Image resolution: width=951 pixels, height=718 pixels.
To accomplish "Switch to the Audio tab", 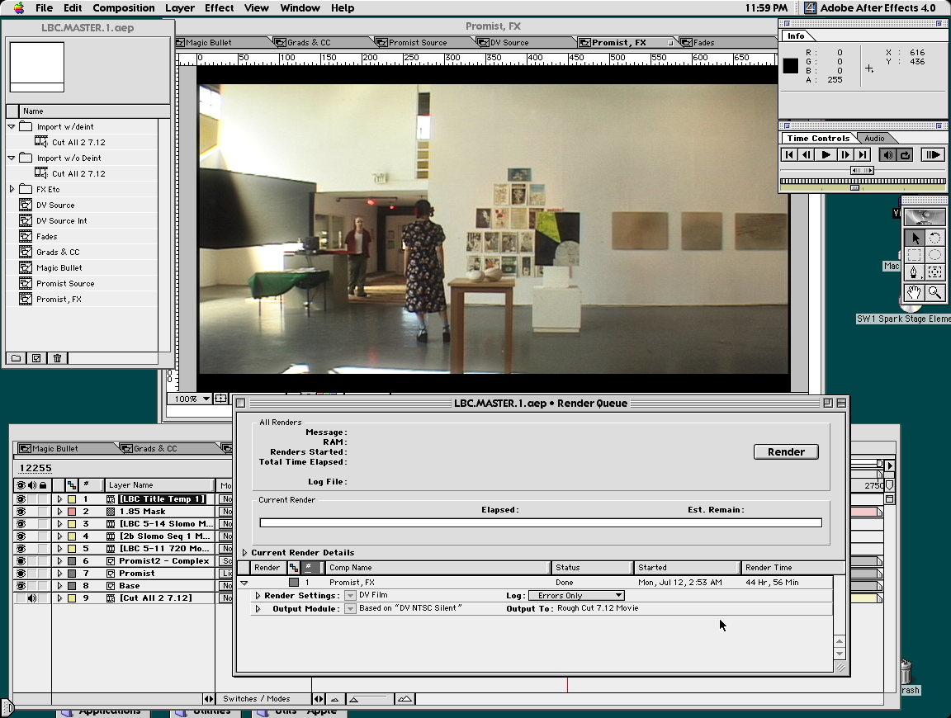I will (x=874, y=139).
